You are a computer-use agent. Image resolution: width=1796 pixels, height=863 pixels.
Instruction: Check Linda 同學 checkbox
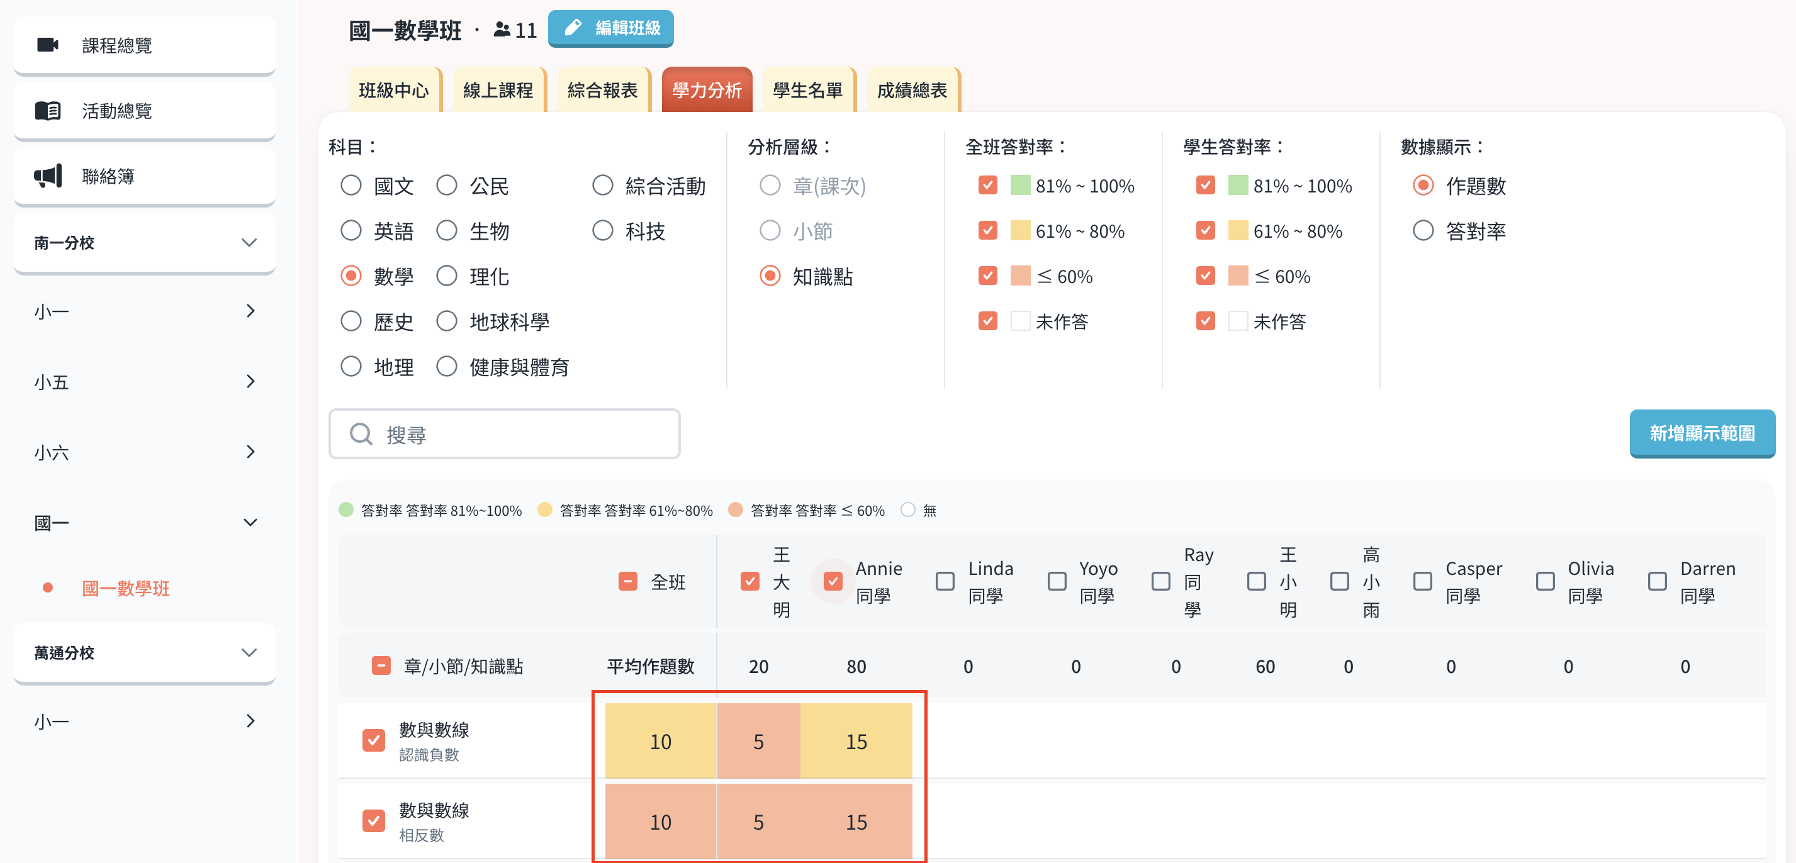coord(945,581)
